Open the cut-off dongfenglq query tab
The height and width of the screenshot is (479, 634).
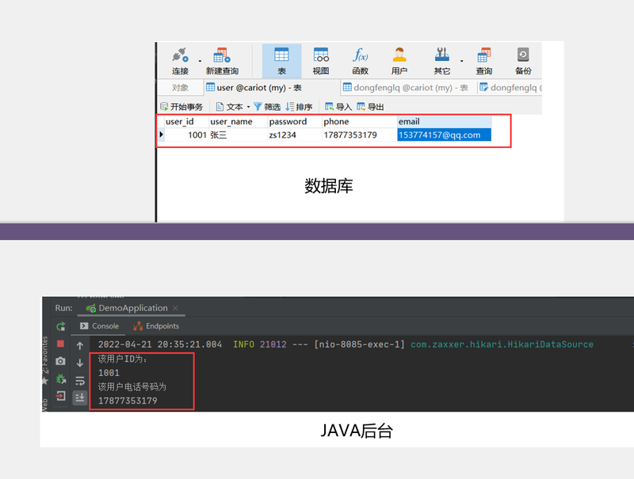tap(510, 88)
